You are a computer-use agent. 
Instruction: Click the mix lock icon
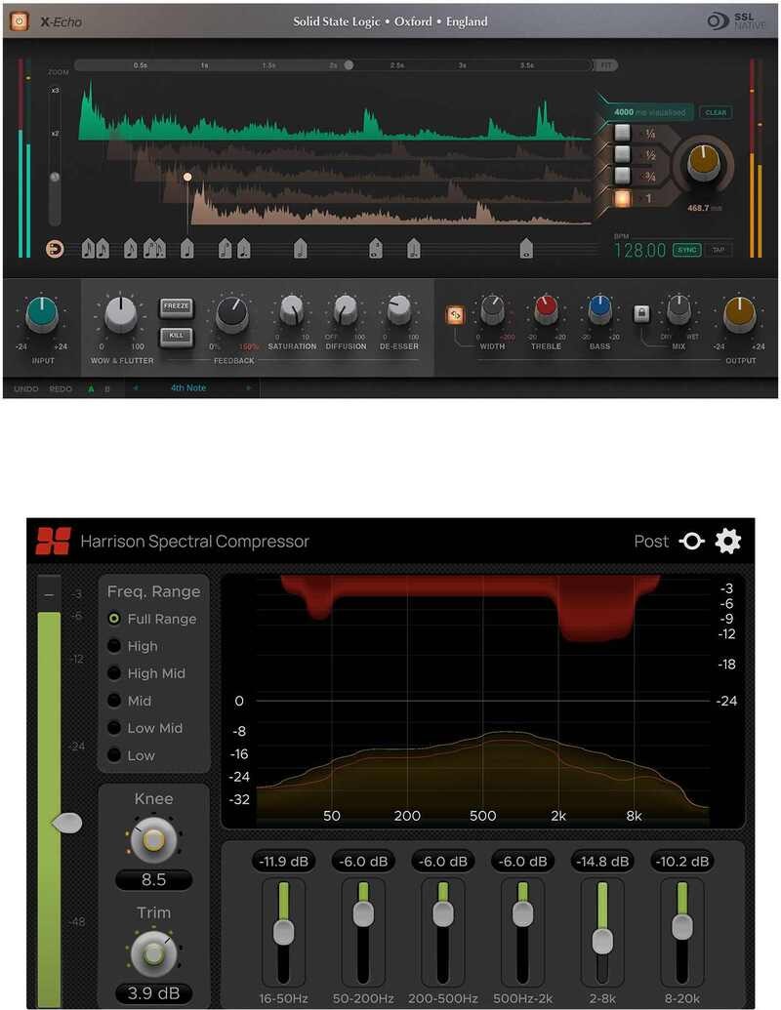click(641, 313)
